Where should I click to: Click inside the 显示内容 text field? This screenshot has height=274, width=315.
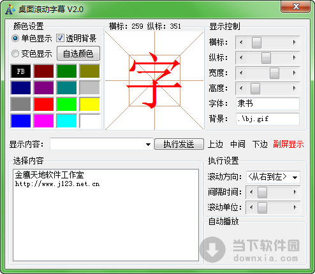point(97,145)
